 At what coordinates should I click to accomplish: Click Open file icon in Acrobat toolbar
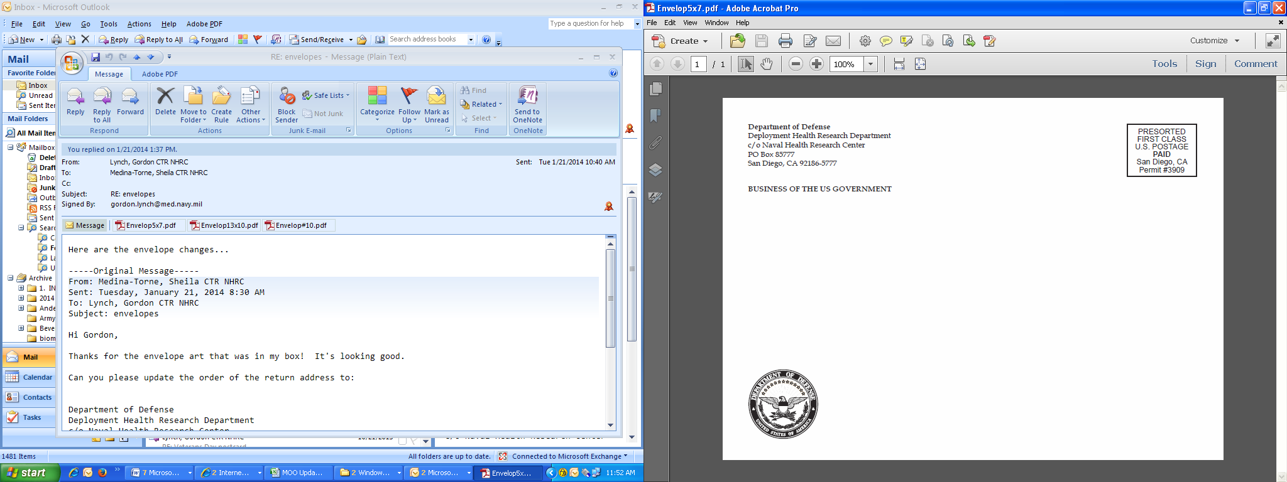click(x=738, y=41)
